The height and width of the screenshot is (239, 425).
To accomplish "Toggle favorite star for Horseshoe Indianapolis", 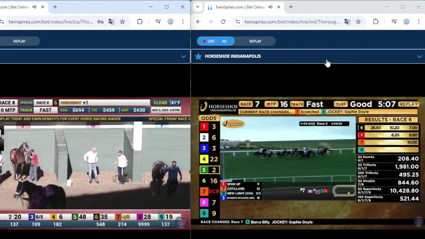I will coord(198,56).
